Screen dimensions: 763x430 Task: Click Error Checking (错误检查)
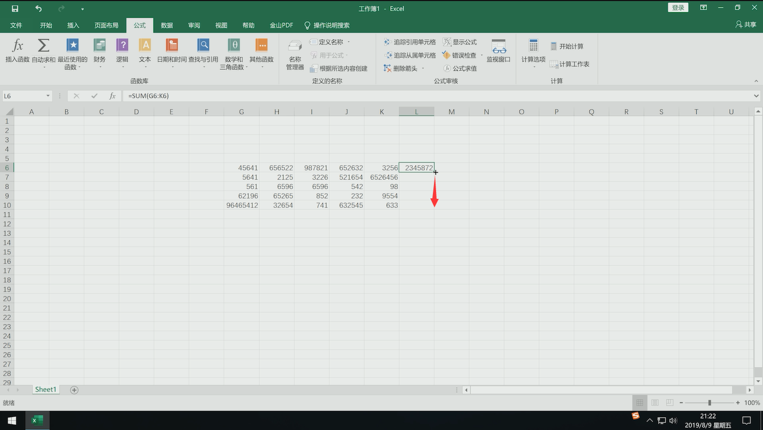(x=459, y=55)
